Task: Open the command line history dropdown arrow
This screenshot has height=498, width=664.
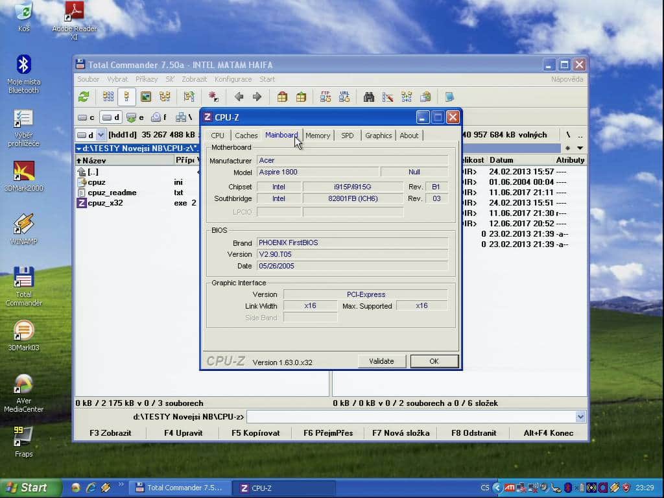Action: [580, 417]
